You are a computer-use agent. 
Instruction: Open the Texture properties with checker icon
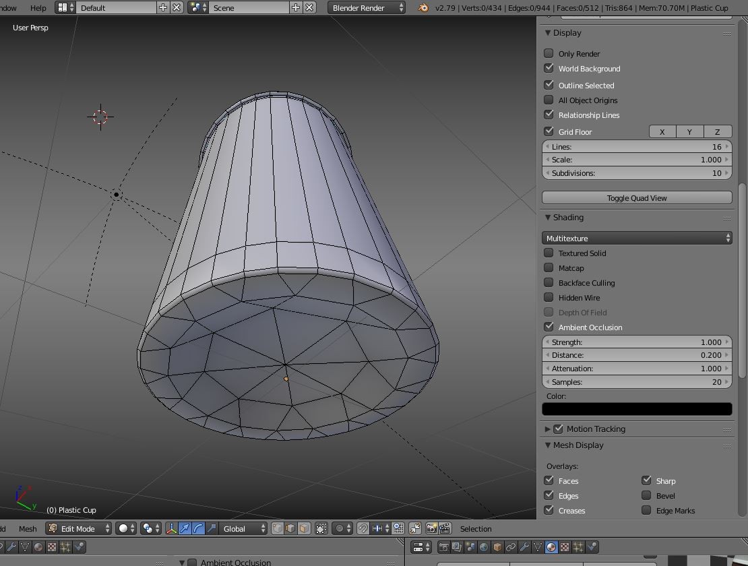[x=564, y=546]
